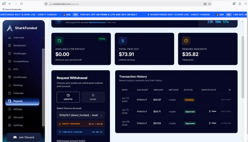Click the Payouts wallet icon in sidebar
The height and width of the screenshot is (142, 248).
coord(9,101)
